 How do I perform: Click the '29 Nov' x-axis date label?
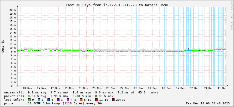(x=139, y=88)
